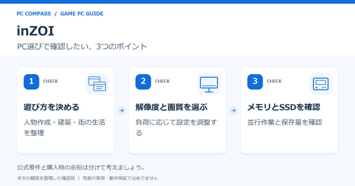Click the text '並行作業と保存量を確認'
Viewport: 355px width, 186px height.
285,122
